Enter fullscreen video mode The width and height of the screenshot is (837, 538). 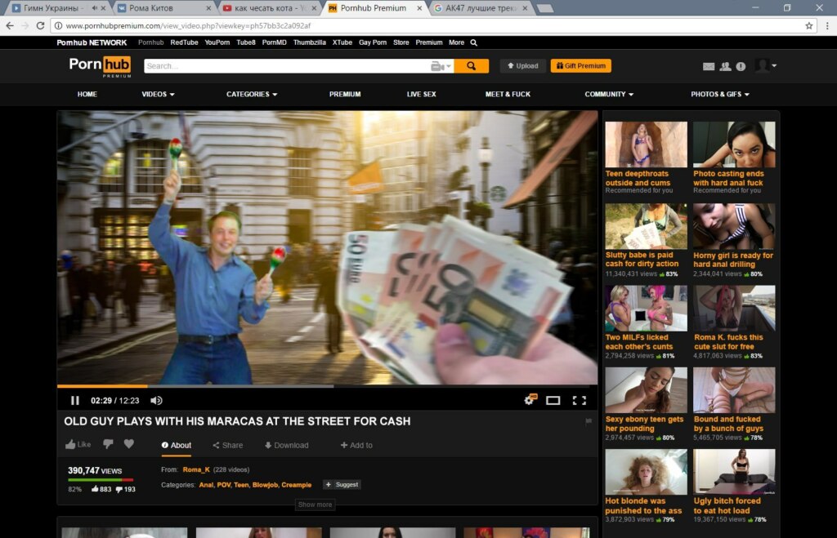[580, 400]
